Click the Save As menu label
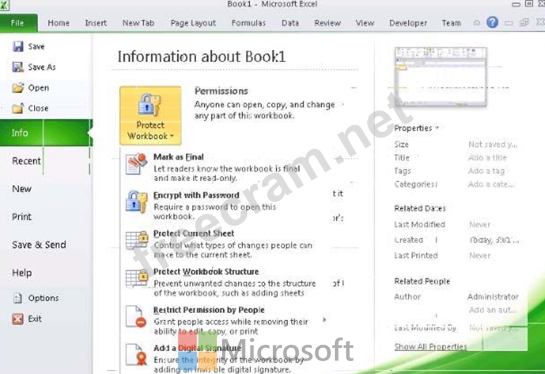 point(42,67)
